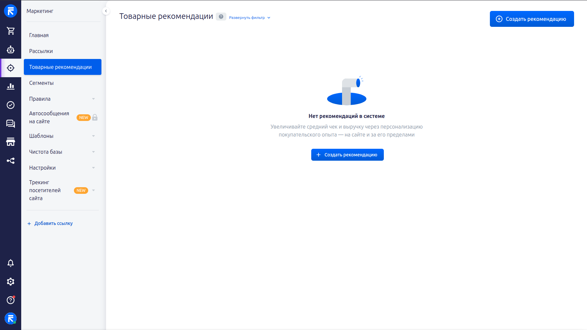Collapse the Маркетинг side panel
The image size is (587, 330).
tap(106, 11)
